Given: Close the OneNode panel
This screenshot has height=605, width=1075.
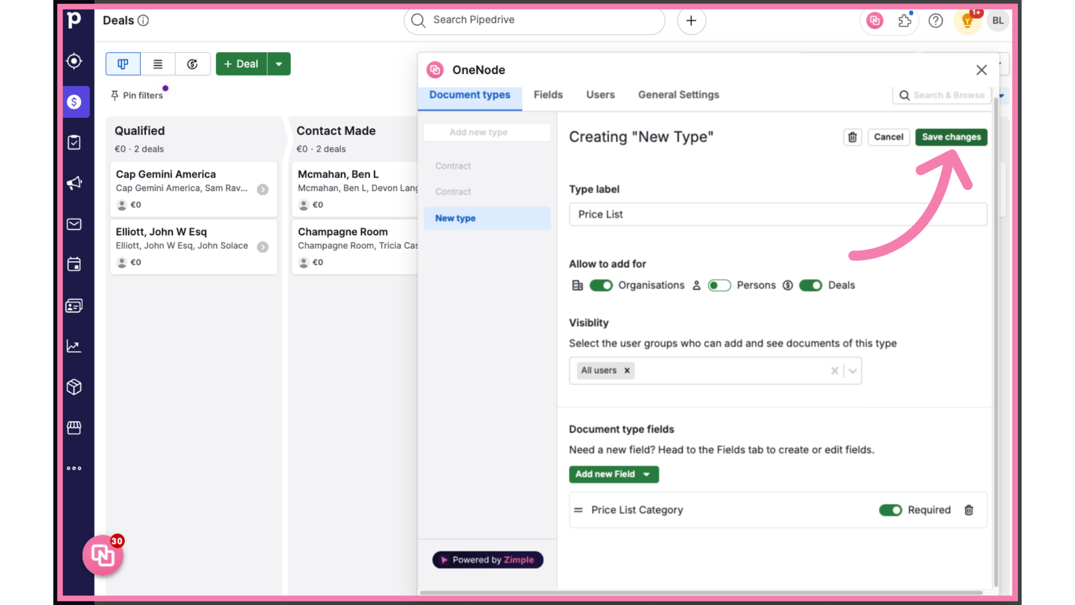Looking at the screenshot, I should (981, 70).
